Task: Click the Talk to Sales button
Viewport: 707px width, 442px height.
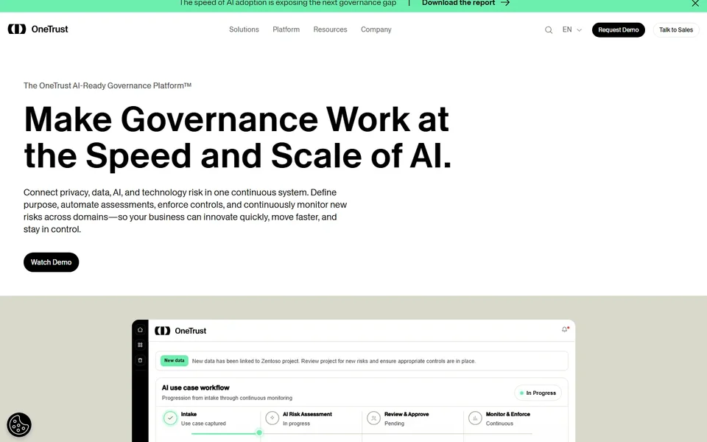Action: pyautogui.click(x=676, y=29)
